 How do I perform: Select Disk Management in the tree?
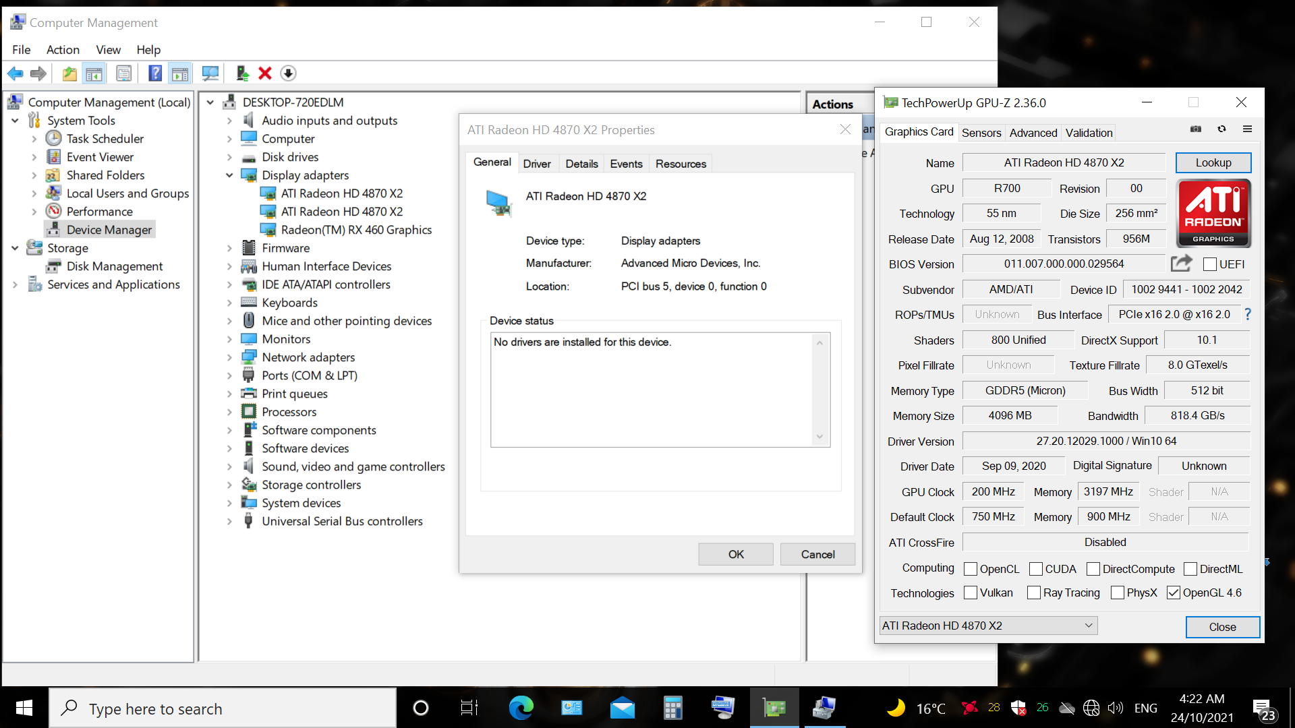click(x=115, y=266)
